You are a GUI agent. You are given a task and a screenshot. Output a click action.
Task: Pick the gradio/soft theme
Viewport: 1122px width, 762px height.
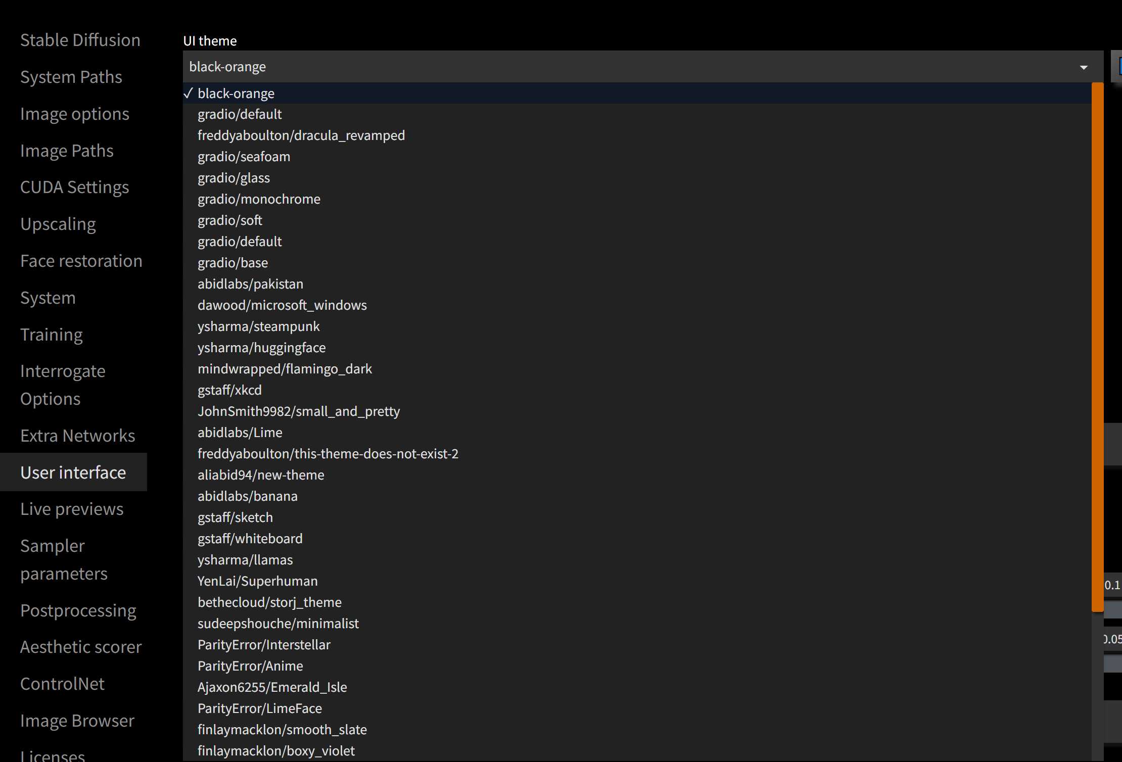pos(637,221)
